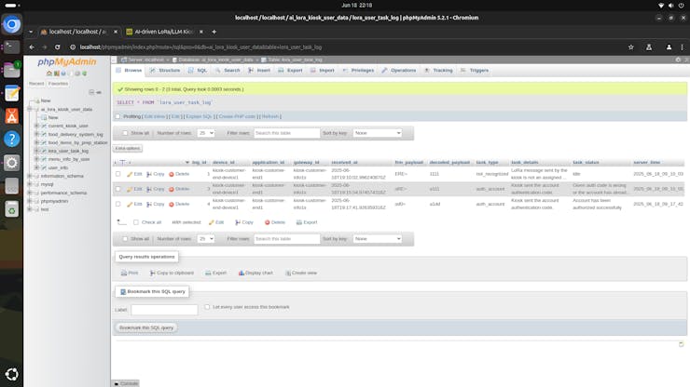Click the Explain SQL link
The width and height of the screenshot is (690, 387).
(x=200, y=116)
